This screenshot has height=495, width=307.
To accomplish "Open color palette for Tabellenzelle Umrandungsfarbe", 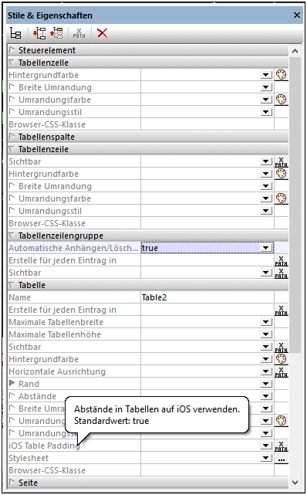I will tap(282, 100).
